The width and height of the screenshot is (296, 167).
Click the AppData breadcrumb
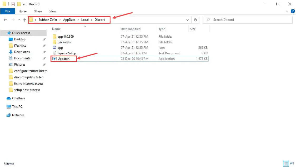[69, 20]
